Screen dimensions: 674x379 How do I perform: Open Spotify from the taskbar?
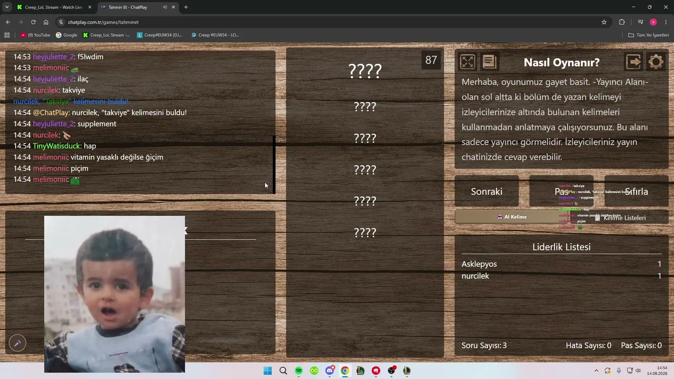tap(299, 371)
